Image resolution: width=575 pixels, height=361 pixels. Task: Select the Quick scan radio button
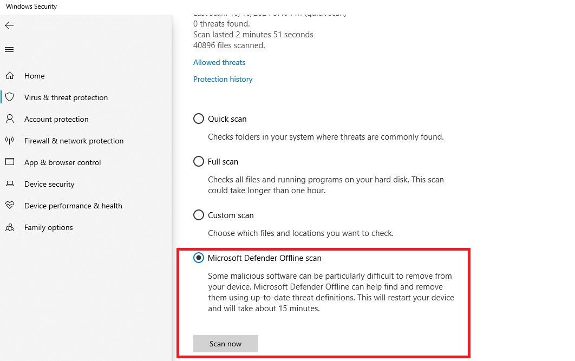(199, 119)
